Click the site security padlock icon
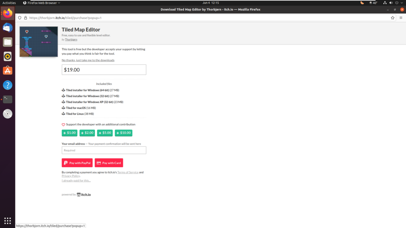Screen dimensions: 406x228 (26, 18)
